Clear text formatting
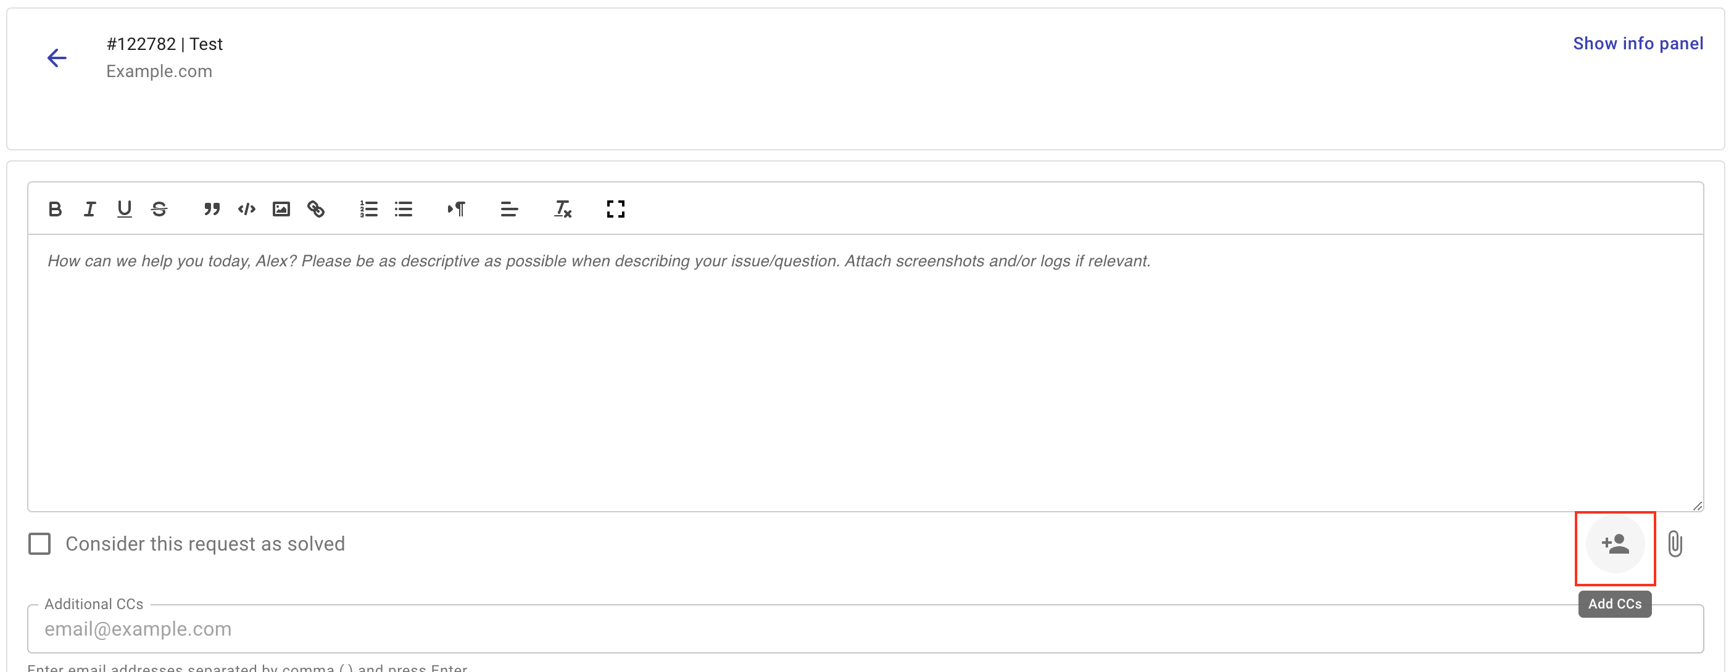The height and width of the screenshot is (672, 1734). pos(563,209)
